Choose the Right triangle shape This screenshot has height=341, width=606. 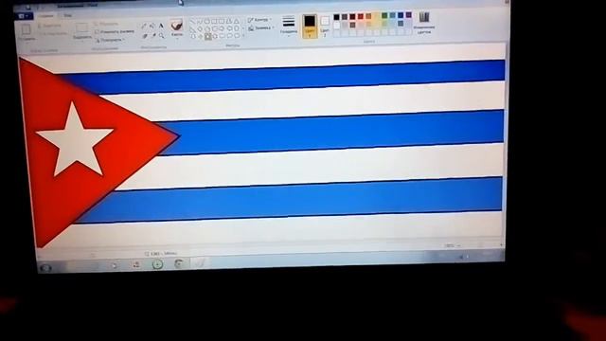193,29
